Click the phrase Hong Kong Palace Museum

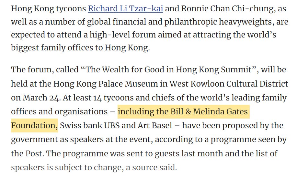pos(105,84)
